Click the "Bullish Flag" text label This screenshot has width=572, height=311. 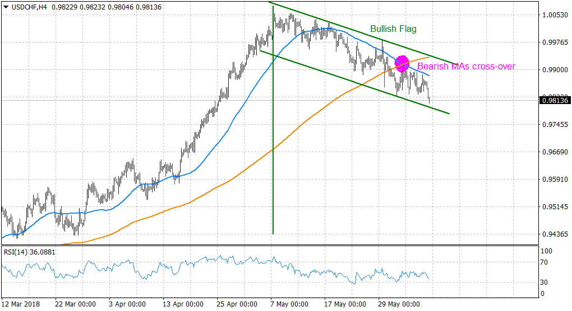tap(393, 29)
